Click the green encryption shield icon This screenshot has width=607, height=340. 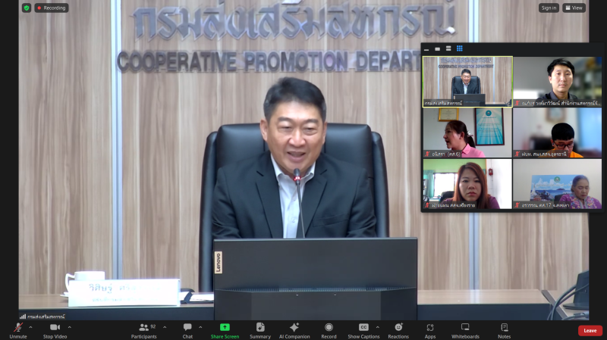(27, 8)
